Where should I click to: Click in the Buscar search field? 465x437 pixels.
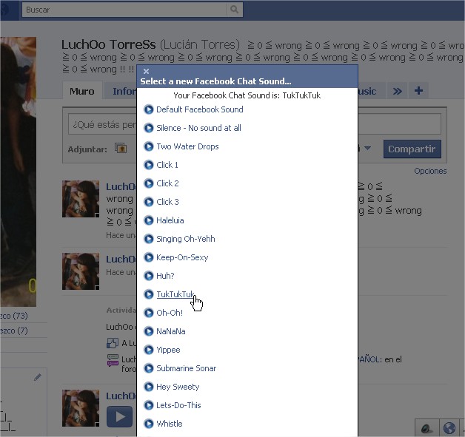click(x=124, y=10)
